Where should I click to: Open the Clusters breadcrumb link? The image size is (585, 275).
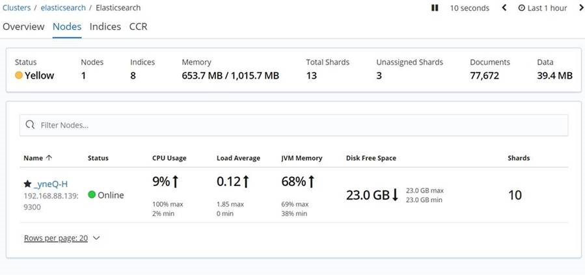pos(16,7)
